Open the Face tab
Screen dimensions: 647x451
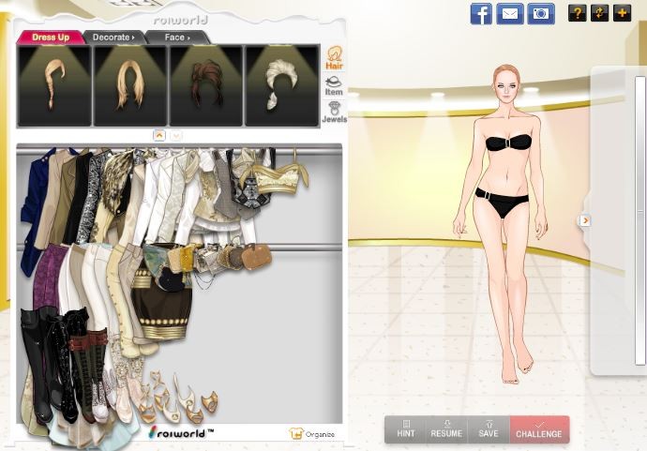(177, 38)
